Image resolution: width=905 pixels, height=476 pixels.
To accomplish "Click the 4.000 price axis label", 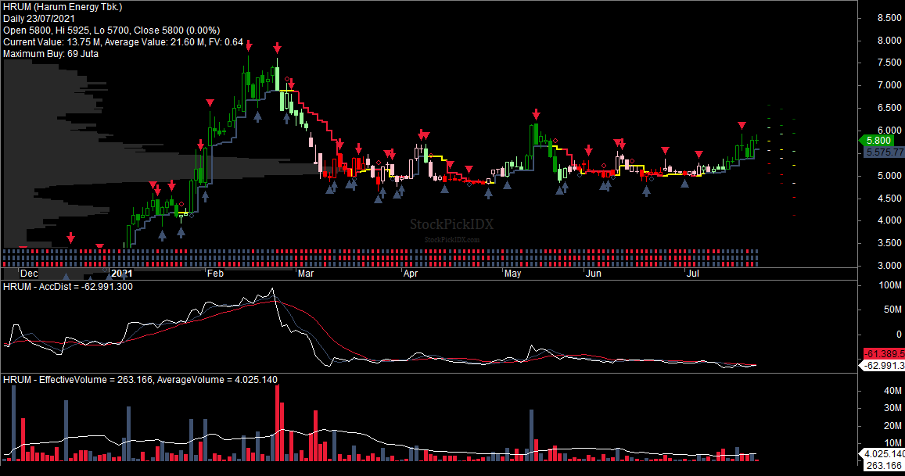I will (x=889, y=220).
